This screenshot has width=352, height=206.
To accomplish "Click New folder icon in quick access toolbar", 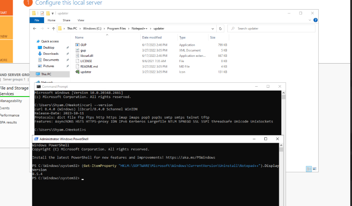I will pyautogui.click(x=48, y=13).
